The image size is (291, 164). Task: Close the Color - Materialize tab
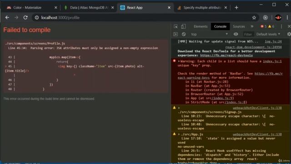[x=55, y=8]
